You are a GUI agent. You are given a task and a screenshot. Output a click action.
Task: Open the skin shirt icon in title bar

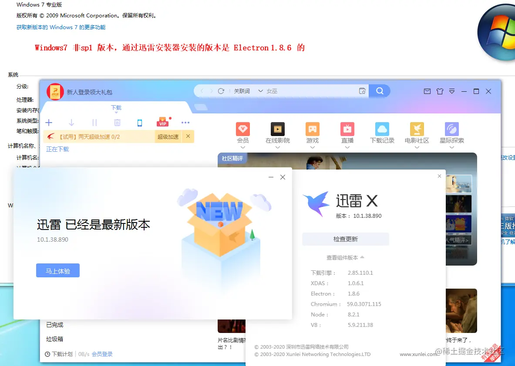coord(440,91)
